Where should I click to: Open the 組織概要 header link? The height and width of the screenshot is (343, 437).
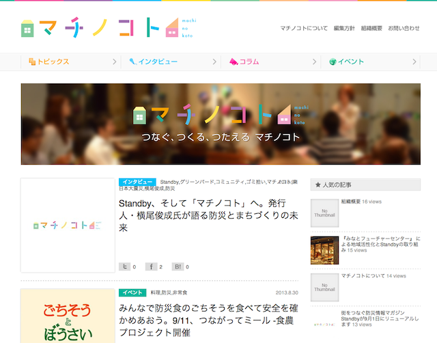[x=371, y=28]
